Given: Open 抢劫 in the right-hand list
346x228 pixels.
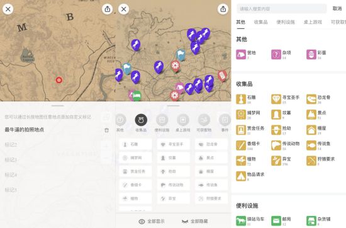Looking at the screenshot, I should [x=281, y=130].
